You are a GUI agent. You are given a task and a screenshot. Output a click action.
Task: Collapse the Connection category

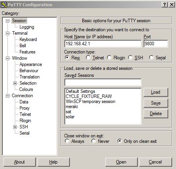click(x=8, y=96)
